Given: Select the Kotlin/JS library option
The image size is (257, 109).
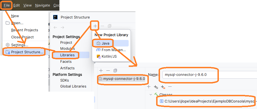Looking at the screenshot, I should [x=109, y=57].
